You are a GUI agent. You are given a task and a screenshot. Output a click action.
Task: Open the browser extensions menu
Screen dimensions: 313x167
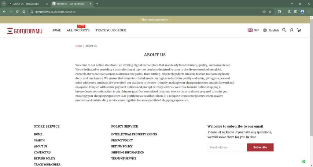(279, 12)
